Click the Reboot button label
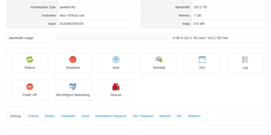 pos(30,68)
